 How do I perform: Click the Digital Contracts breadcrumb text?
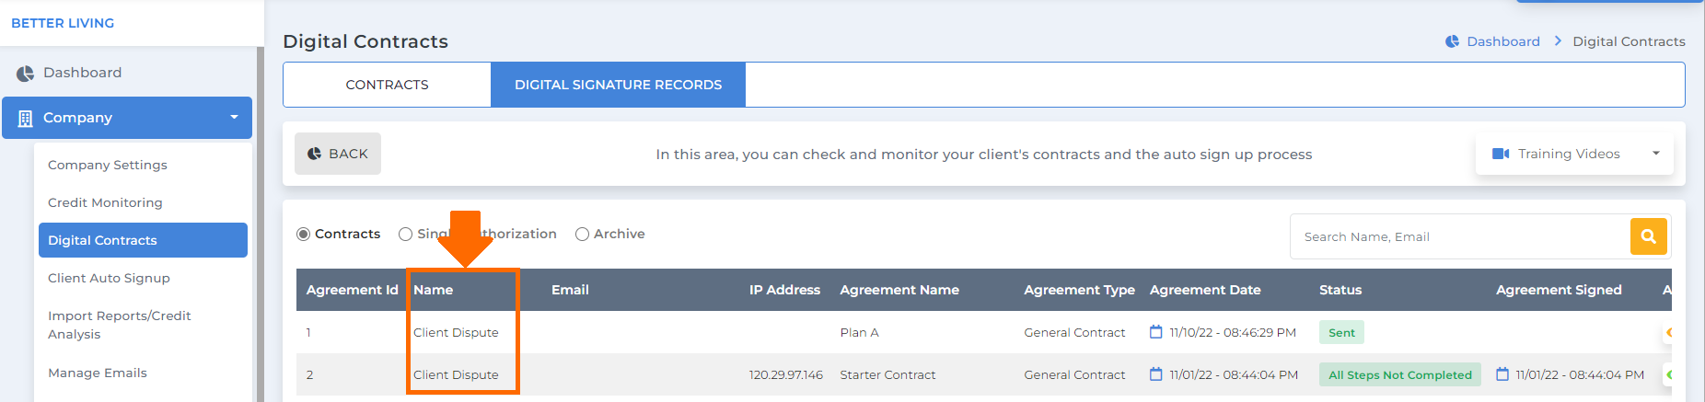click(1629, 41)
